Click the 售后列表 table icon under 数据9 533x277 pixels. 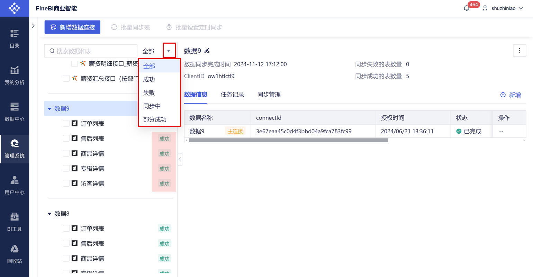74,138
